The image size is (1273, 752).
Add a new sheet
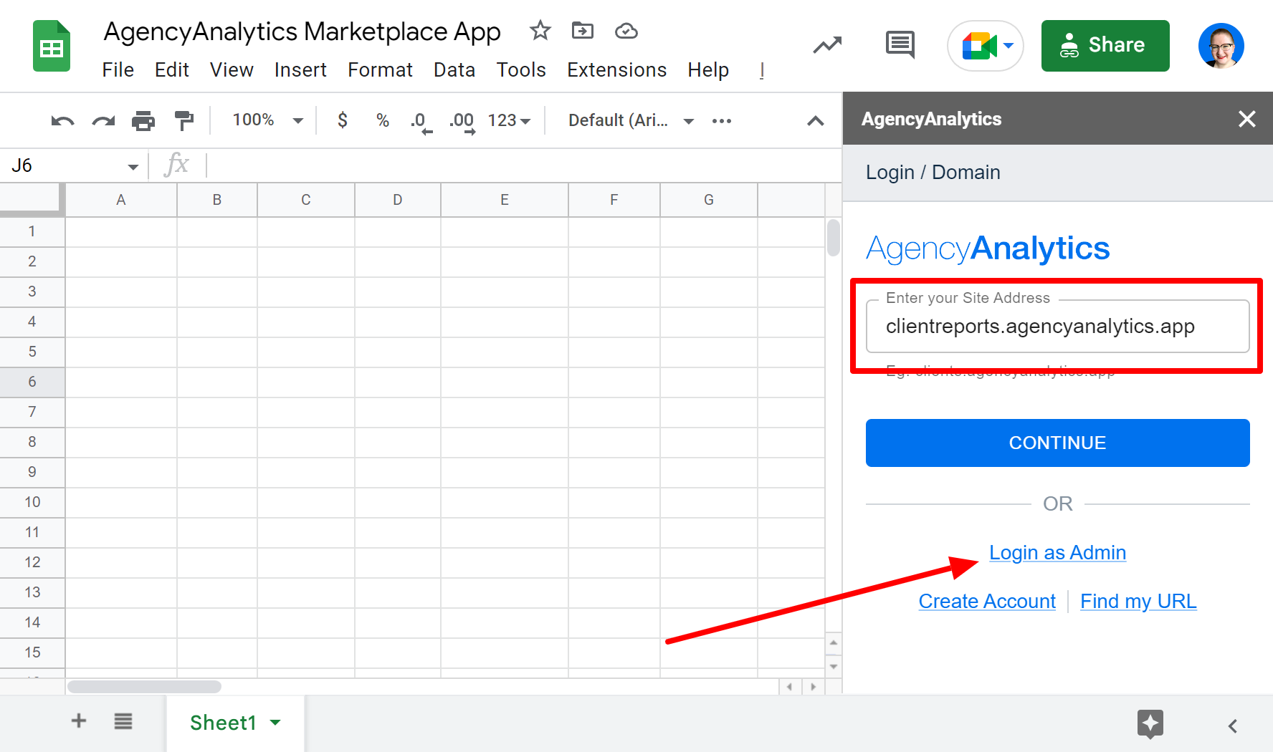tap(79, 720)
